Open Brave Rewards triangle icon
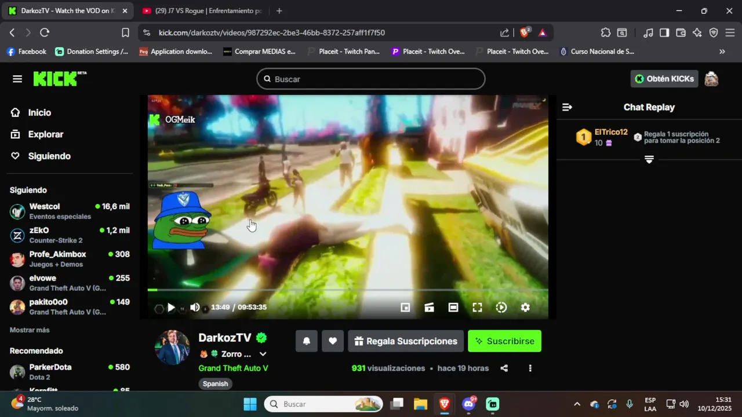 [x=543, y=33]
